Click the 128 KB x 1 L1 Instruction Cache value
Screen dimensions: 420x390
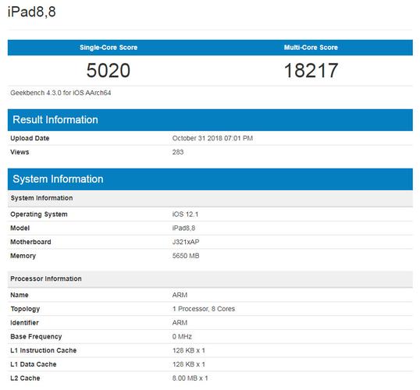[x=189, y=350]
